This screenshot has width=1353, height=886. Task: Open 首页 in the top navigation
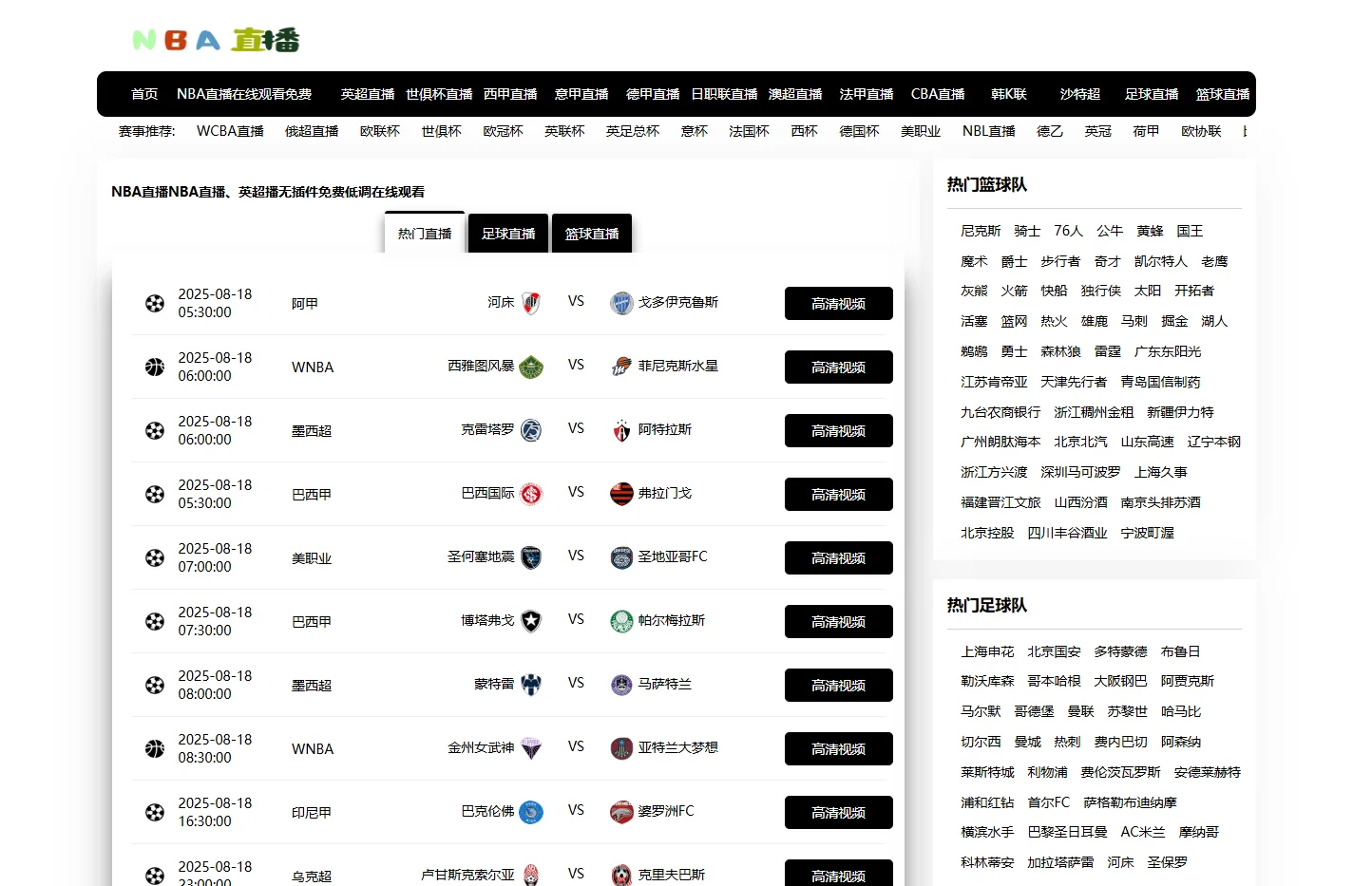pos(144,94)
